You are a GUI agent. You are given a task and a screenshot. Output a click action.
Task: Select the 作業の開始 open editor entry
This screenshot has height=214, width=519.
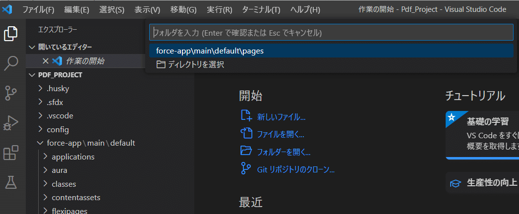coord(86,61)
